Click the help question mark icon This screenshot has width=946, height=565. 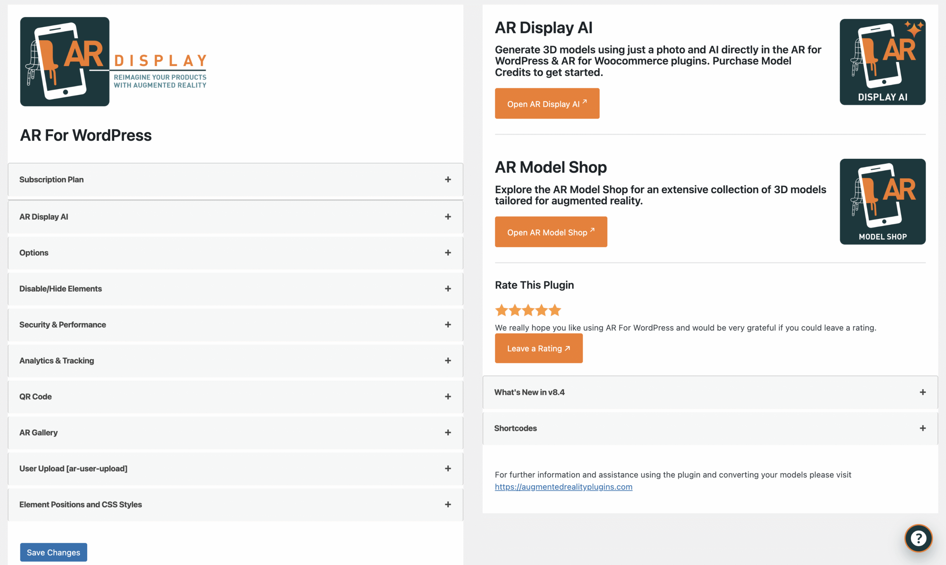[918, 538]
